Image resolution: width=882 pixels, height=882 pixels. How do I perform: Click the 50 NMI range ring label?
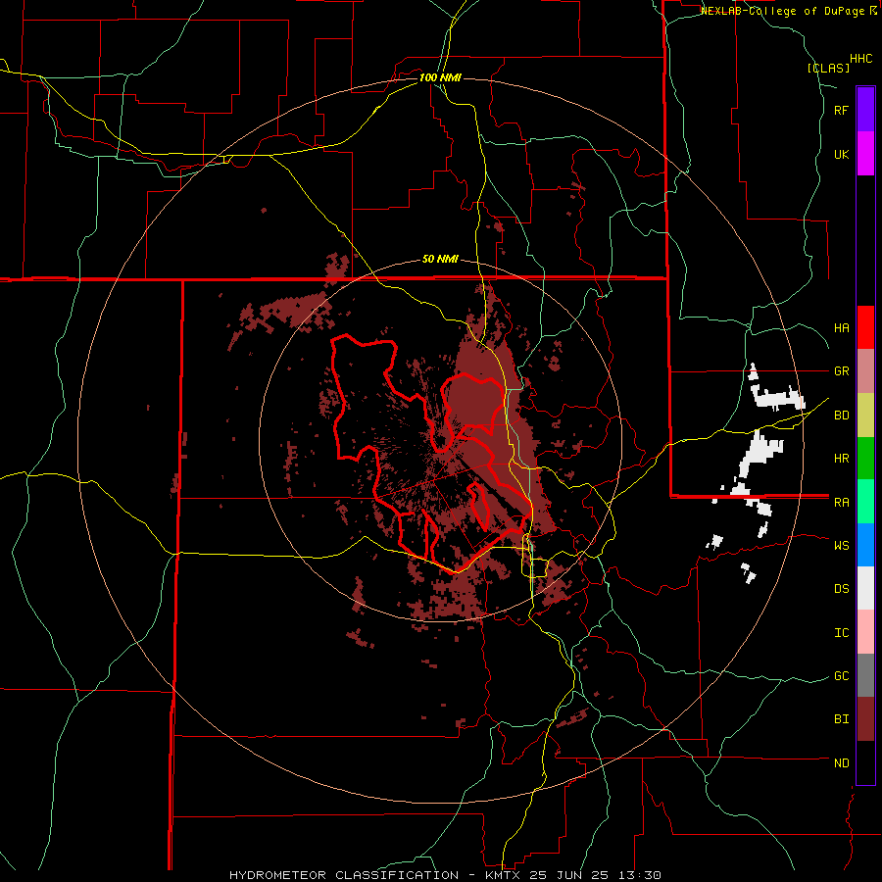pos(440,259)
